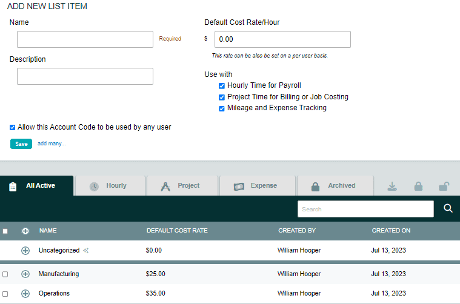Click the Uncategorized name
This screenshot has height=304, width=460.
[x=59, y=250]
